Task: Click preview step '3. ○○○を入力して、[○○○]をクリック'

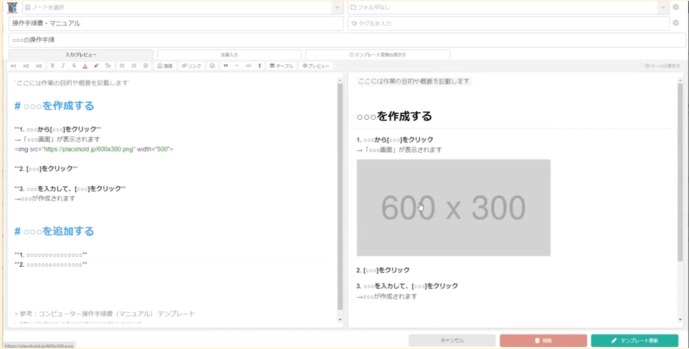Action: click(407, 286)
